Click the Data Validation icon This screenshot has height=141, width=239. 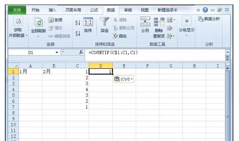tap(170, 20)
